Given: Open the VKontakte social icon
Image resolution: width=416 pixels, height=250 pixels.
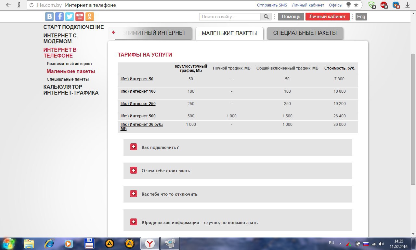Looking at the screenshot, I should [x=49, y=16].
